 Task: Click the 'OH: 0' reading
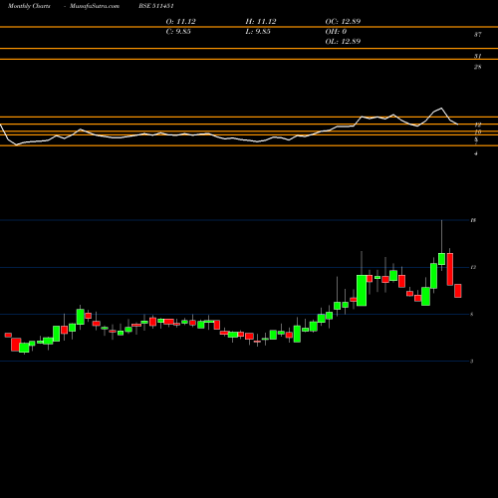coord(336,32)
